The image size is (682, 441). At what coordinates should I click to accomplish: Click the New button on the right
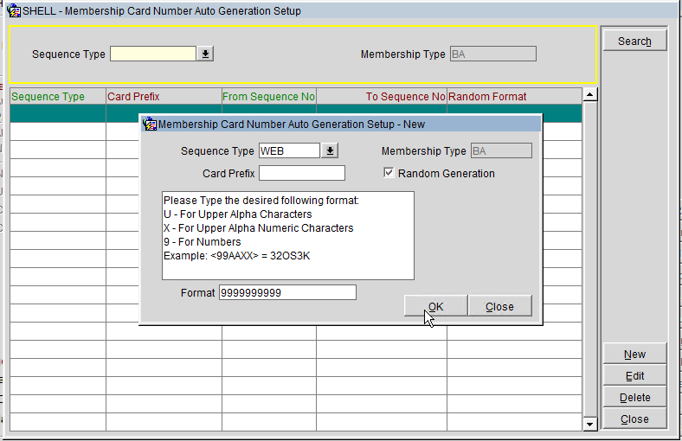click(634, 355)
